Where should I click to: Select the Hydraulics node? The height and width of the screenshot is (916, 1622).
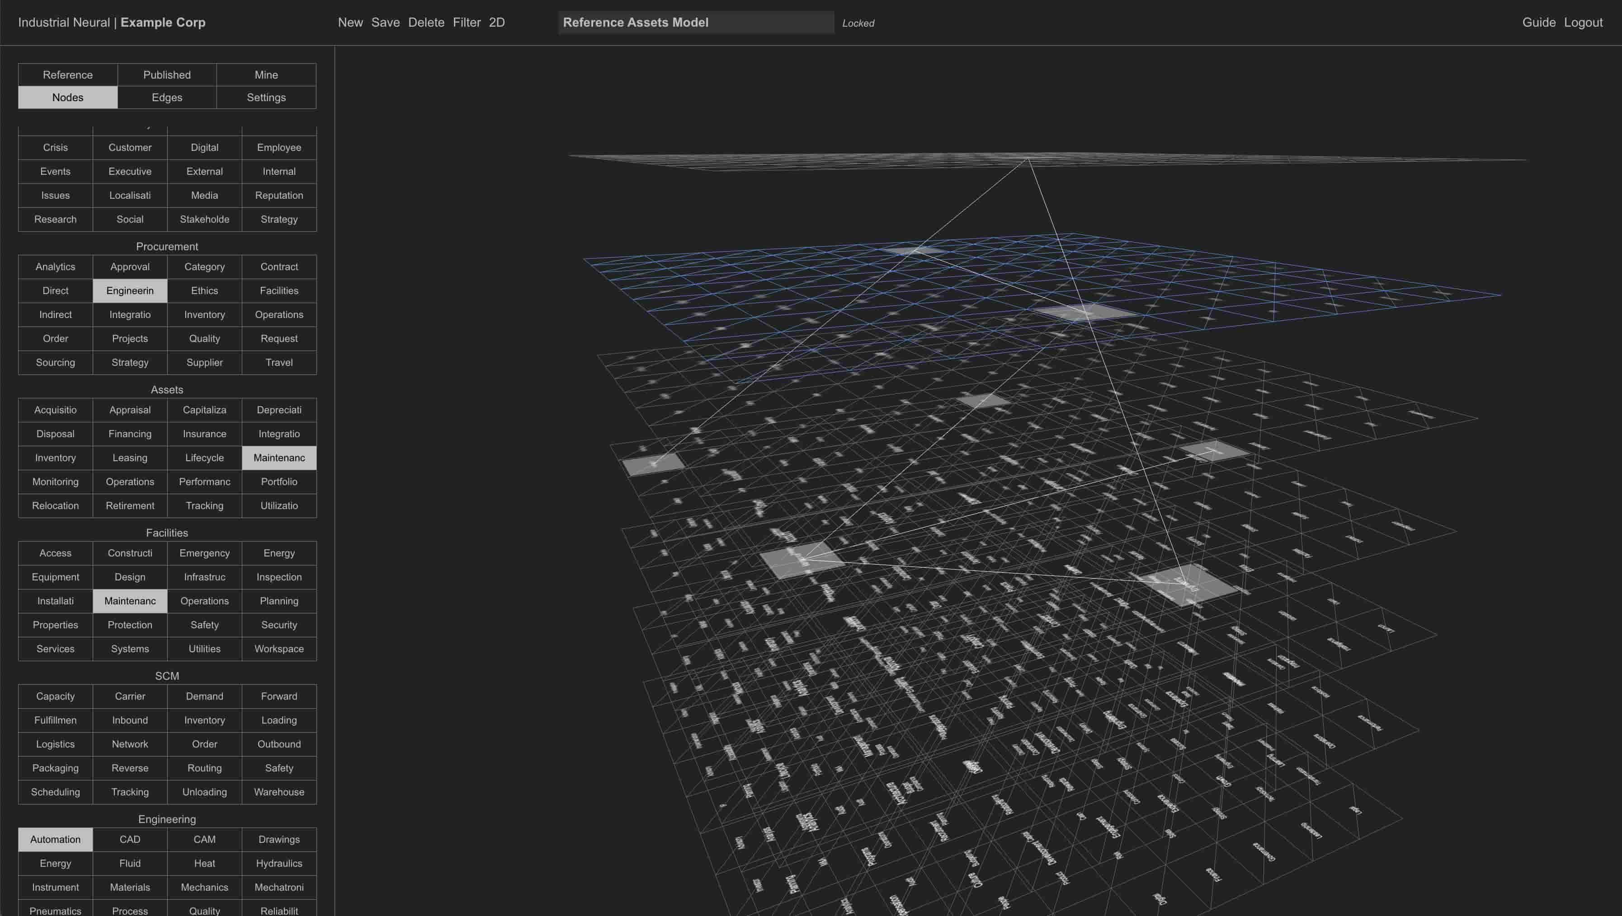pyautogui.click(x=279, y=863)
